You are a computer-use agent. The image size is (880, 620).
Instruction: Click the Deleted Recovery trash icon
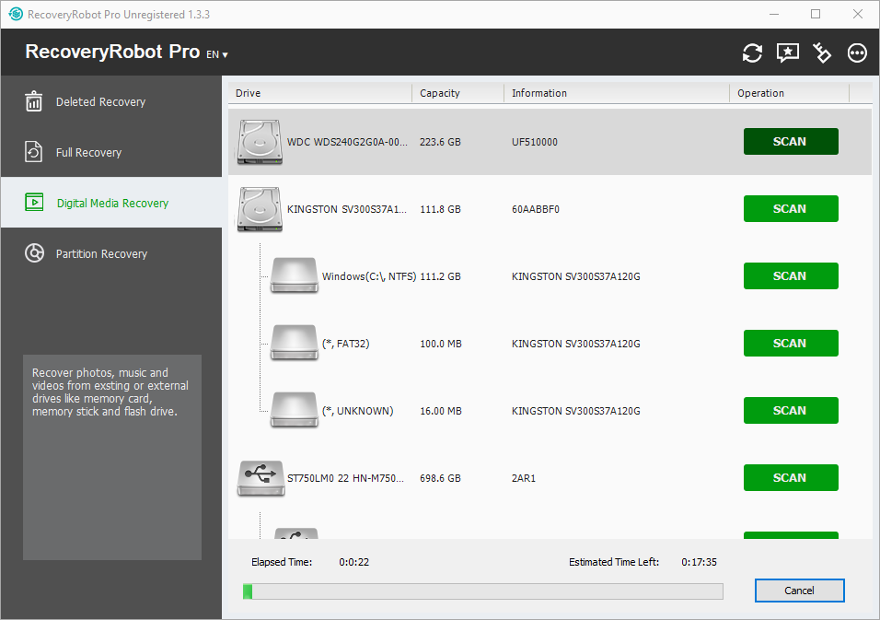pyautogui.click(x=34, y=101)
